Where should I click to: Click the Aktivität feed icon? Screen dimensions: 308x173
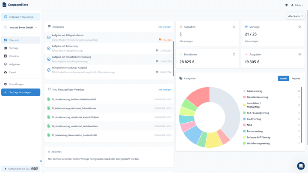pos(49,152)
